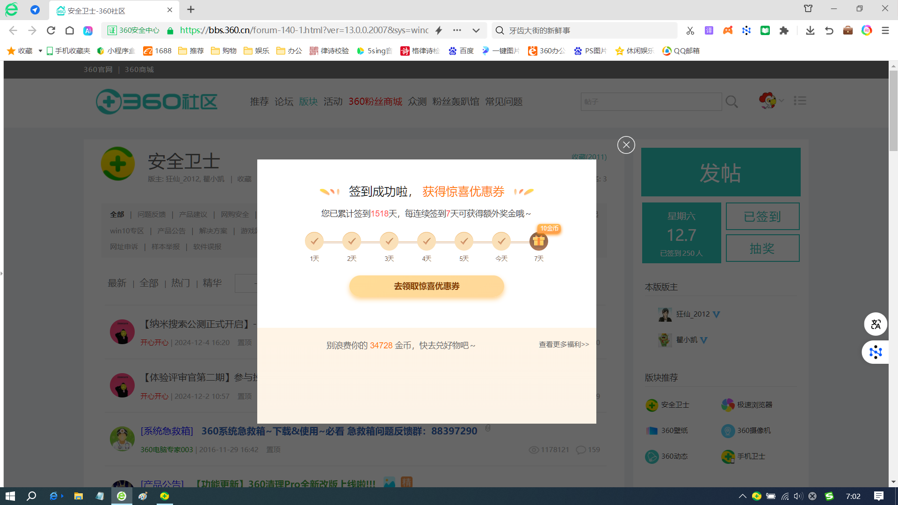This screenshot has height=505, width=898.
Task: Open the skin changer shirt icon
Action: (x=808, y=8)
